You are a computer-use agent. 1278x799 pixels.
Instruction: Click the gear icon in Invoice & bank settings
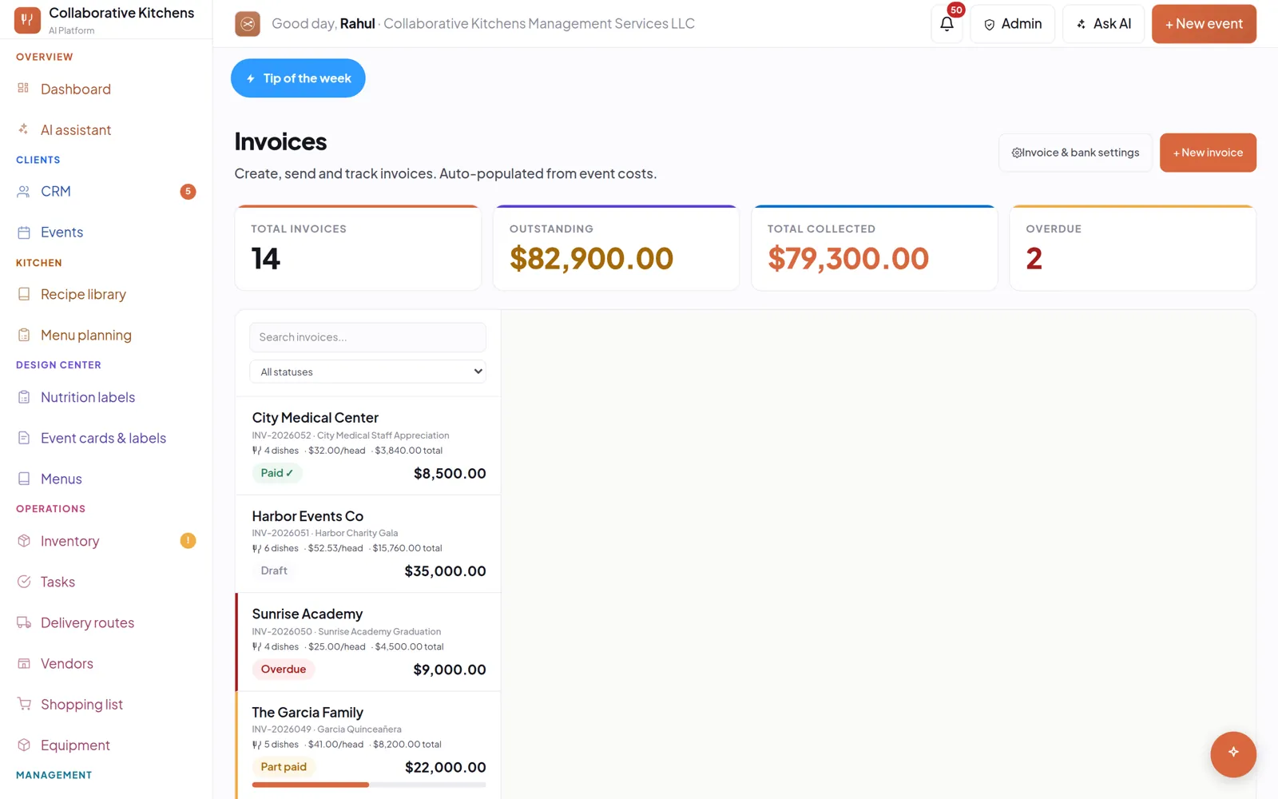pyautogui.click(x=1017, y=153)
